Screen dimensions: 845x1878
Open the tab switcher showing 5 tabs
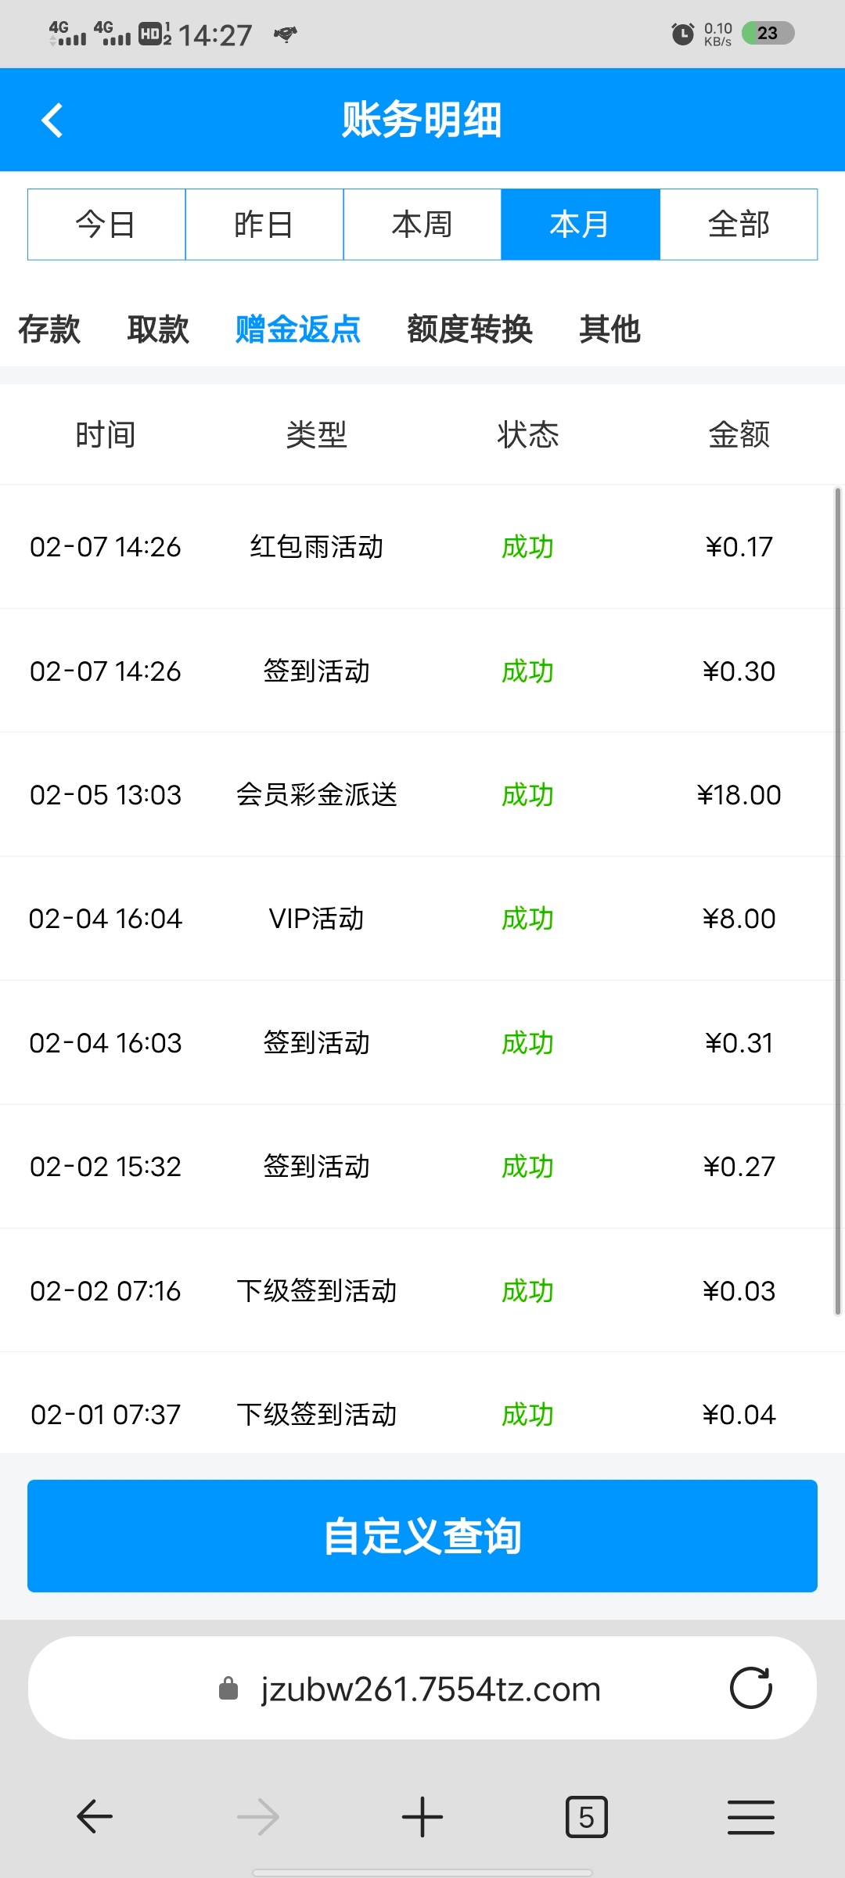click(586, 1816)
